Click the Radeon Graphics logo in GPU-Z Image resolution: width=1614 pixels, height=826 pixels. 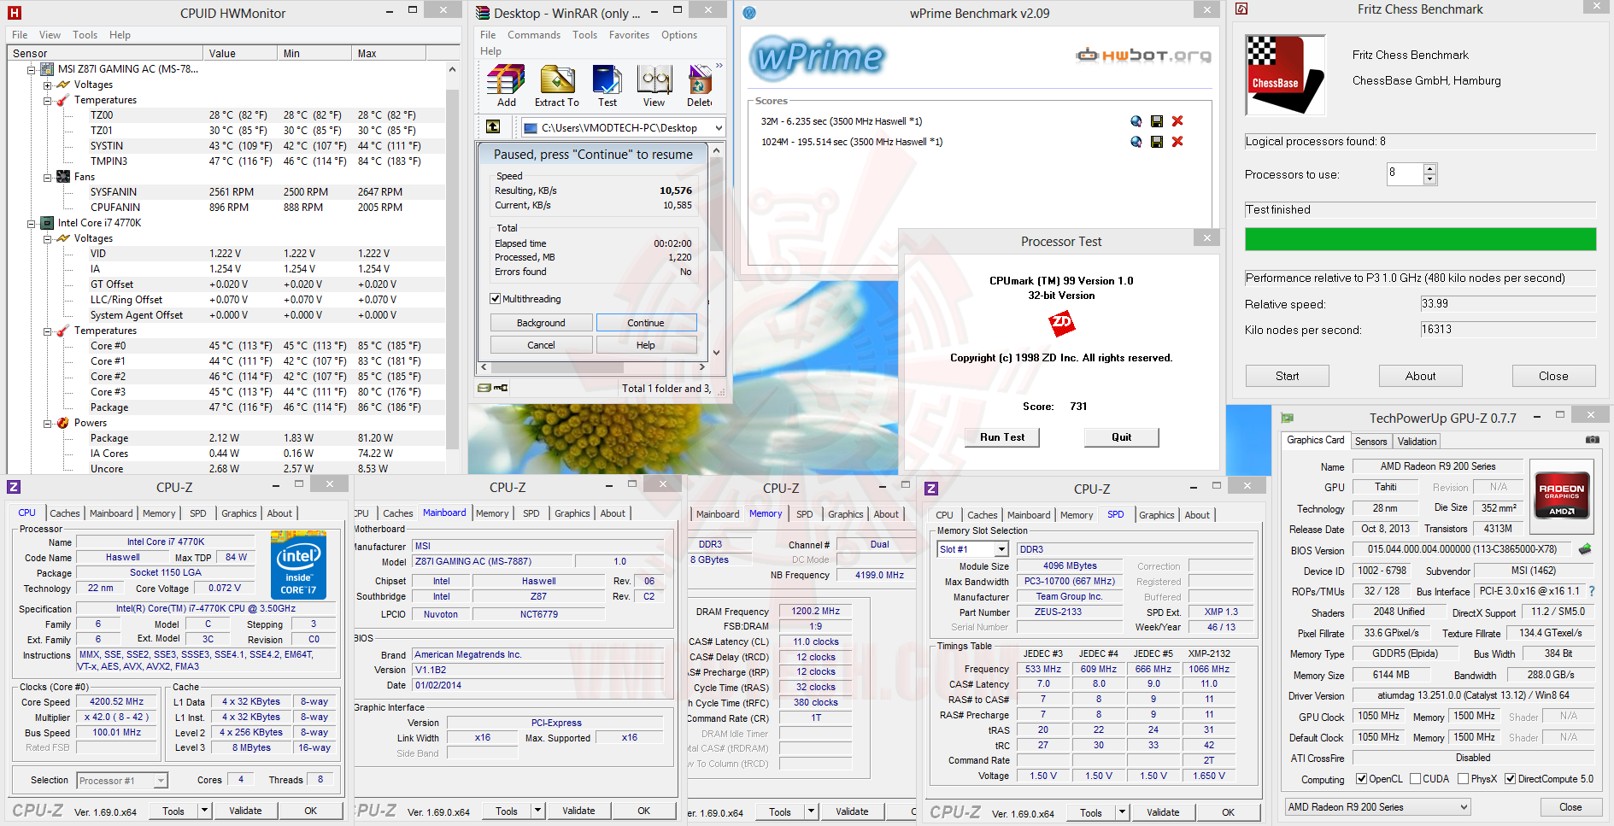pos(1562,495)
